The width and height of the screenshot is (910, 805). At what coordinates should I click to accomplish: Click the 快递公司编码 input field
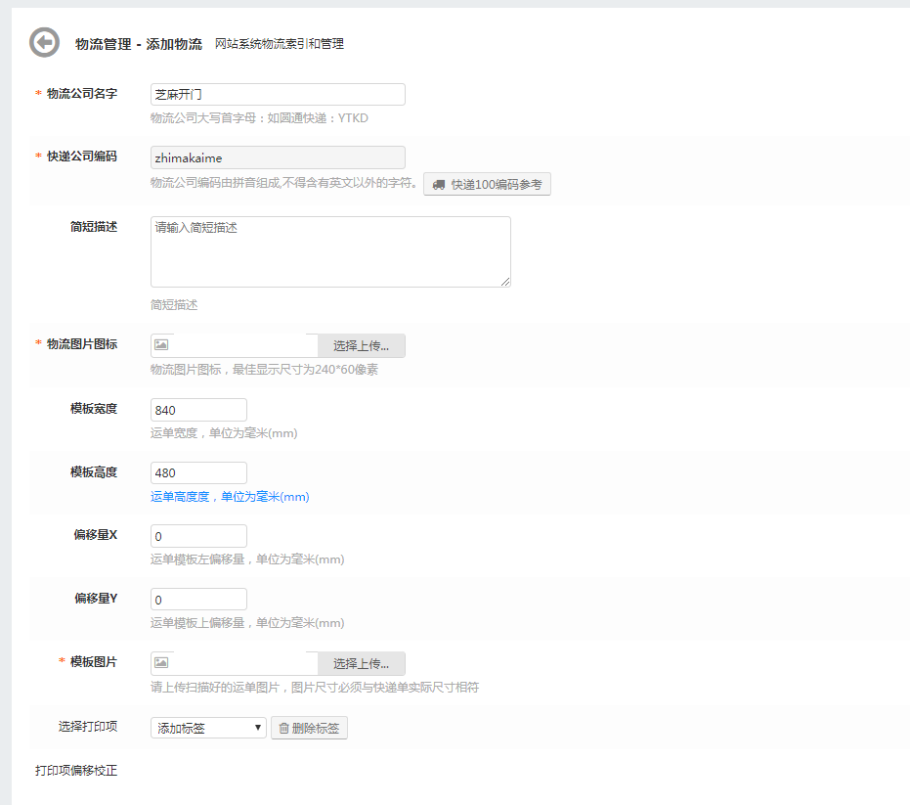click(x=278, y=157)
